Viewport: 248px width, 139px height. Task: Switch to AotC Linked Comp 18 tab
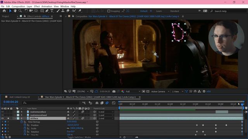[20, 97]
